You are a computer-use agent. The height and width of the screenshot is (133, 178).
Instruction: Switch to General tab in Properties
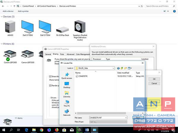coord(48,54)
